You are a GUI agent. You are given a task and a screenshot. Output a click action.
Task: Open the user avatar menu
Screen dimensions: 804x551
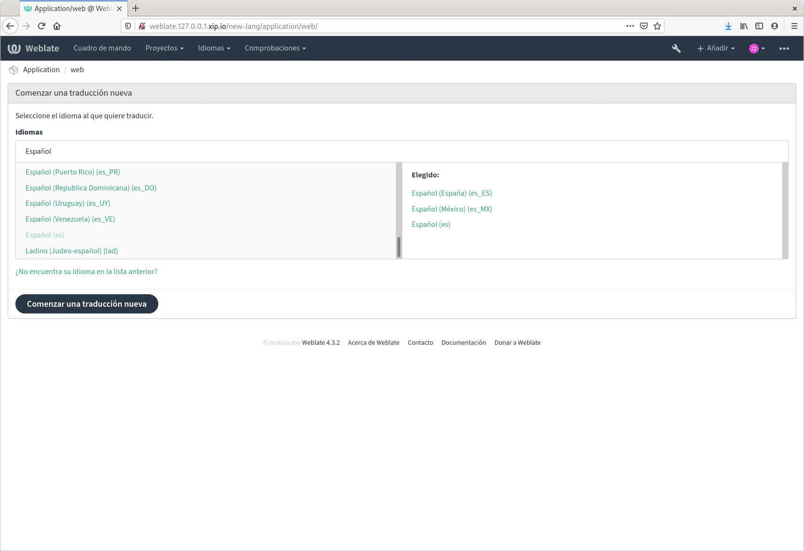756,49
